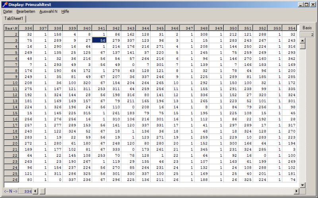Select row header for base 7
The width and height of the screenshot is (318, 198).
point(12,65)
